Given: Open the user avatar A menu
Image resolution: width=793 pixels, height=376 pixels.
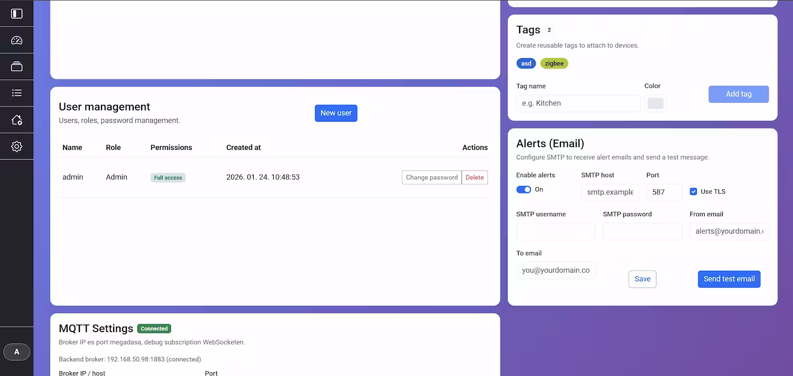Looking at the screenshot, I should 17,352.
